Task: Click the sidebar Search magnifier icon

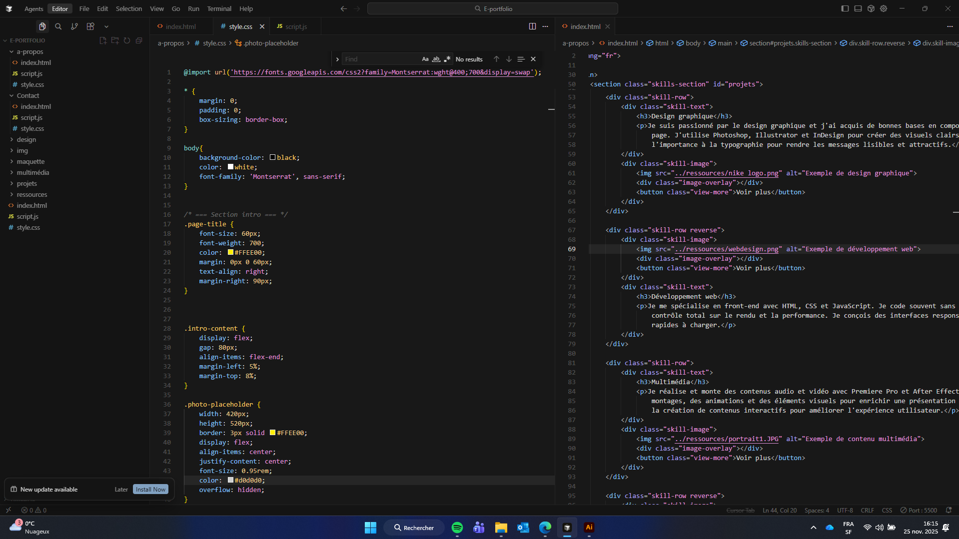Action: pyautogui.click(x=58, y=26)
